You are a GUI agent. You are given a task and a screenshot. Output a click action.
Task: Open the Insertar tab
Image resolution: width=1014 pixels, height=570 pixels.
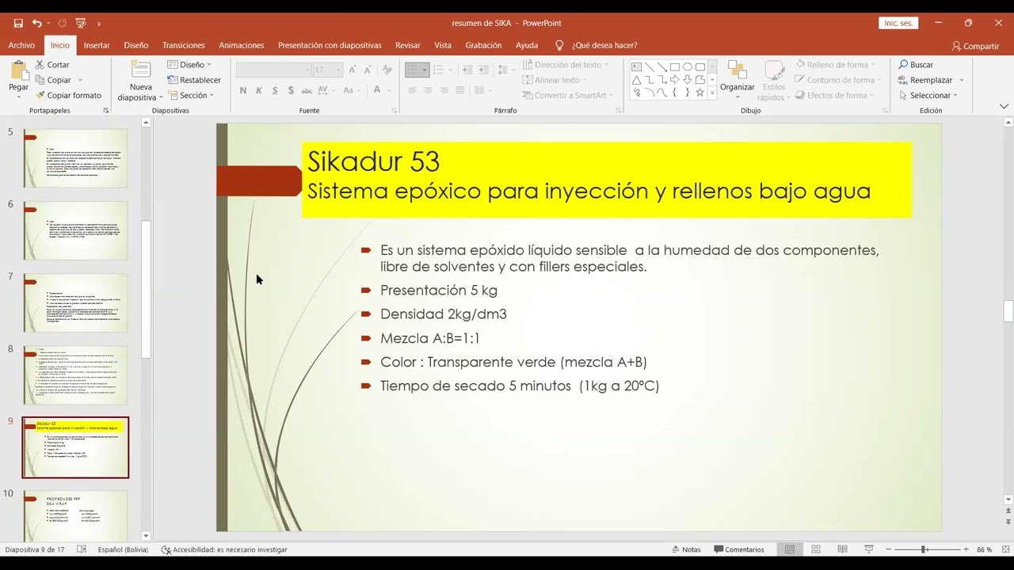(x=97, y=45)
